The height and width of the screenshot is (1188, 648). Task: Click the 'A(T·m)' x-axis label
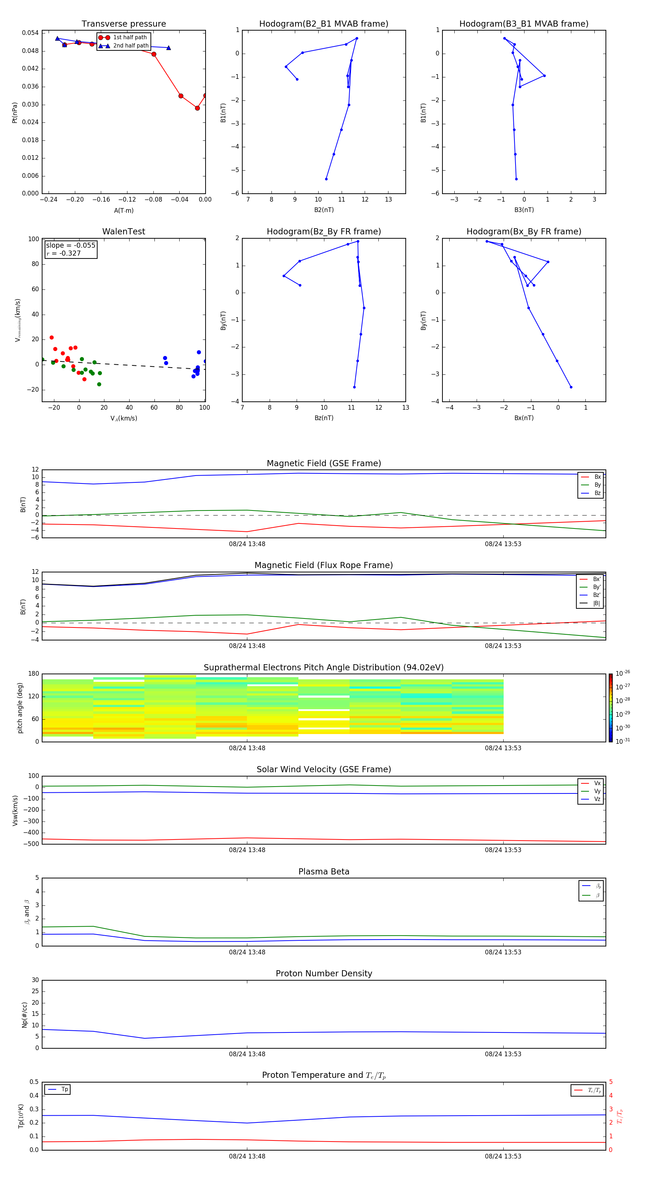point(123,210)
